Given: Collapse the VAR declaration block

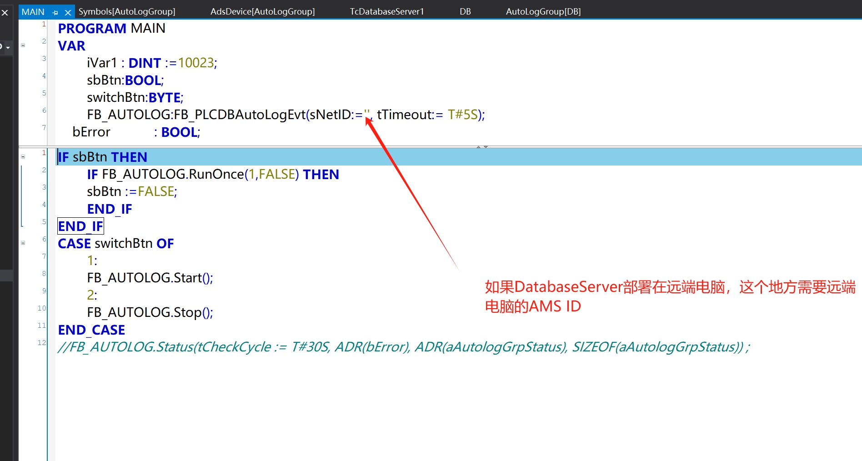Looking at the screenshot, I should [x=23, y=45].
